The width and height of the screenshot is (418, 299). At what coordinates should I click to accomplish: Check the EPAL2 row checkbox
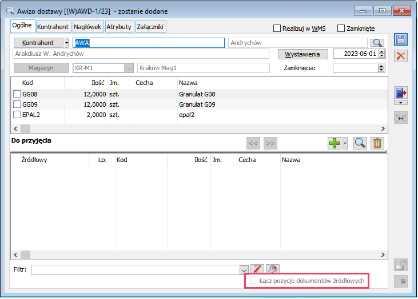[17, 115]
